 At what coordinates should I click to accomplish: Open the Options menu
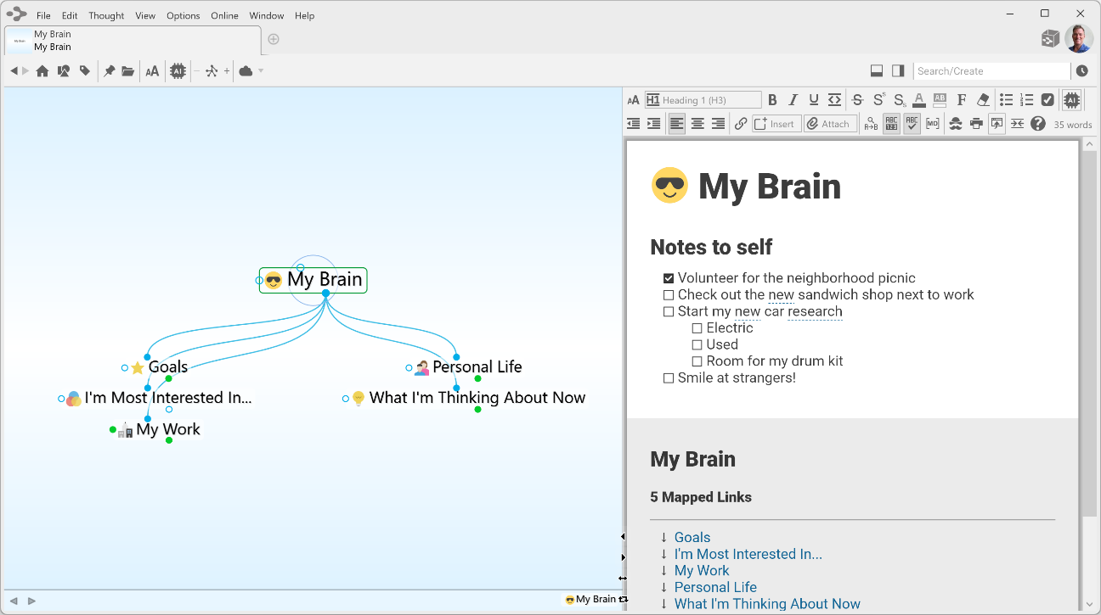pyautogui.click(x=183, y=15)
